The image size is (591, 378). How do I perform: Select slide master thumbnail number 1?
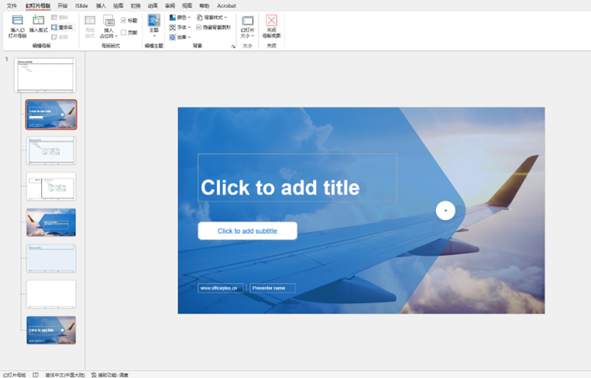[x=45, y=75]
